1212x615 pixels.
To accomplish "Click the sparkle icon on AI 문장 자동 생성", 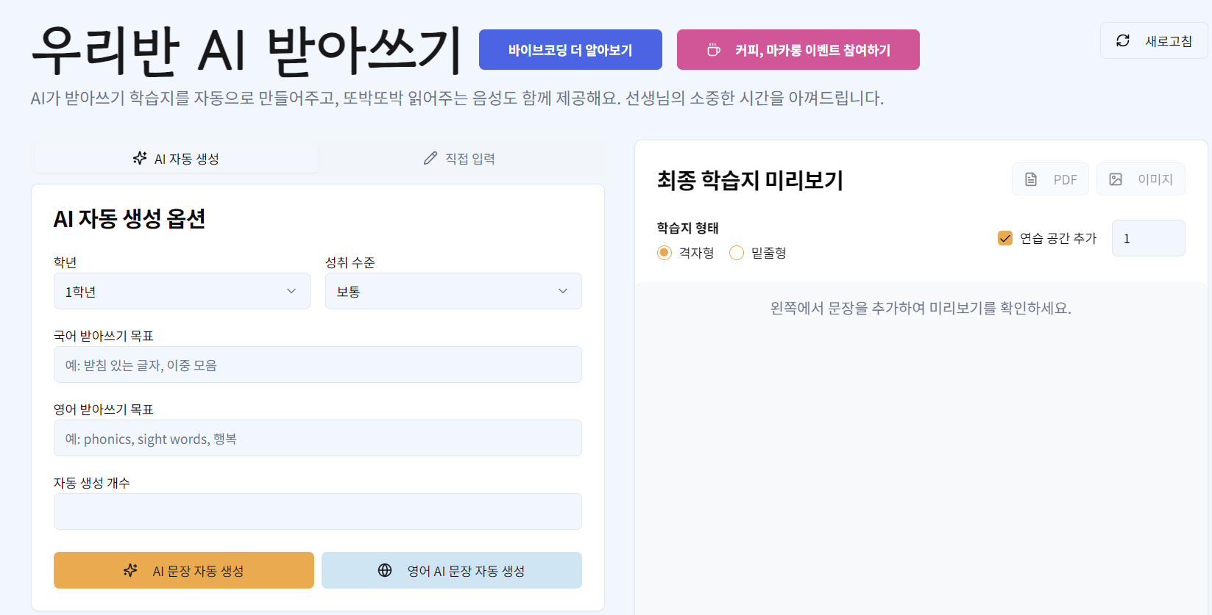I will [130, 569].
